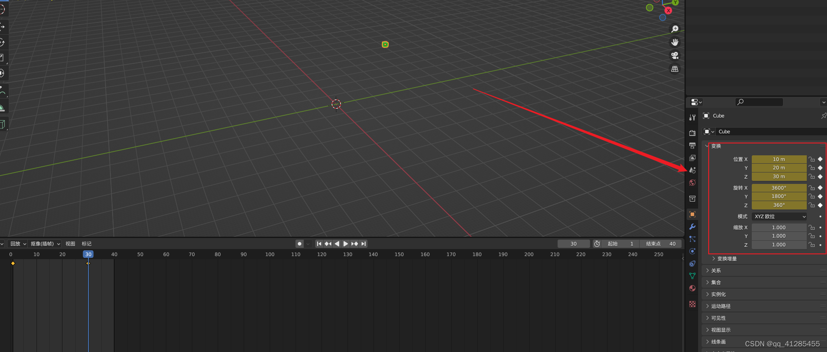Switch perspective/orthographic with the grid icon
The height and width of the screenshot is (352, 827).
click(x=675, y=69)
